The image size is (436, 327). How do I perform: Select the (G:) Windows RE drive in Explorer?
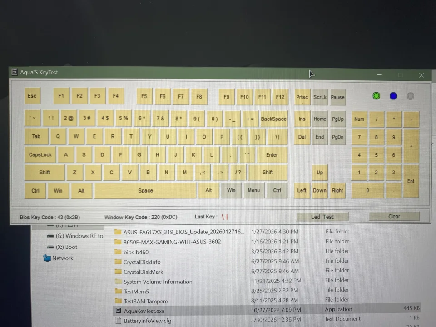point(75,236)
